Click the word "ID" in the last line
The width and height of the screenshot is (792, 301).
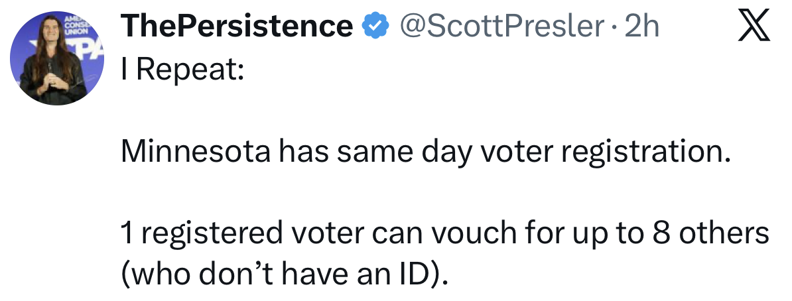coord(419,272)
